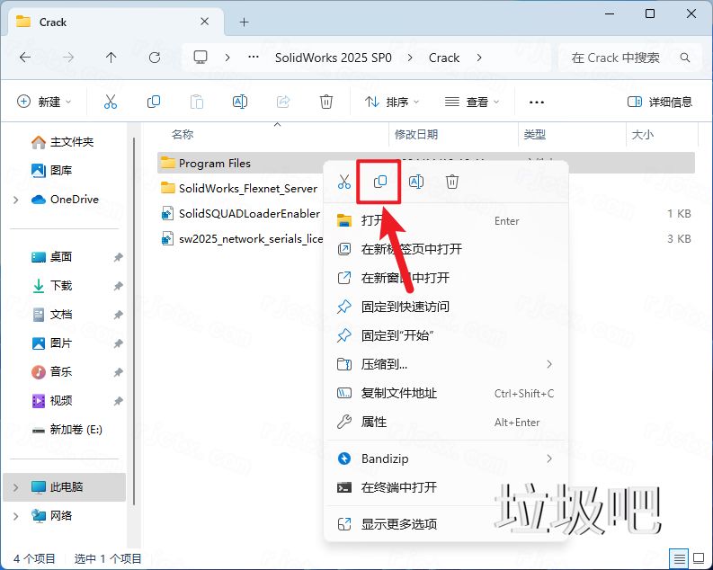Sort by the 大小 column header

(643, 135)
